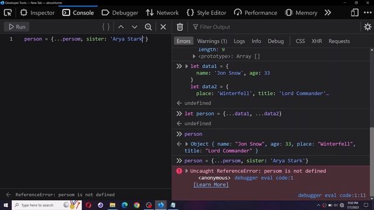Open the Learn More link
Viewport: 374px width, 210px height.
point(211,185)
